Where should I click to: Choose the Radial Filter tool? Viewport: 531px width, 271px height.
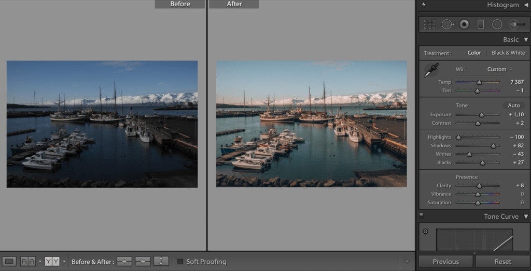pyautogui.click(x=497, y=24)
